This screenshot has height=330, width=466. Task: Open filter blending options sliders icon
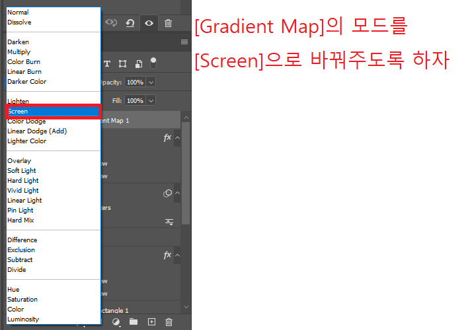coord(169,222)
